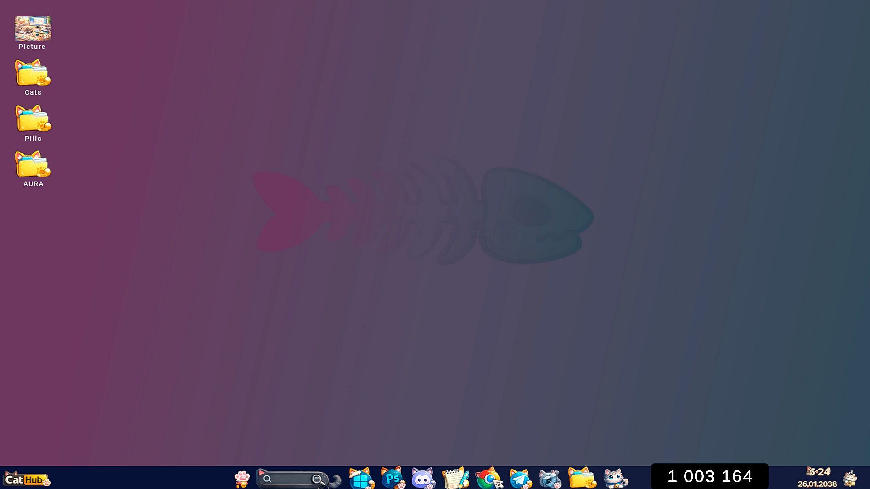Click the magnifier at search box's right

[x=318, y=479]
